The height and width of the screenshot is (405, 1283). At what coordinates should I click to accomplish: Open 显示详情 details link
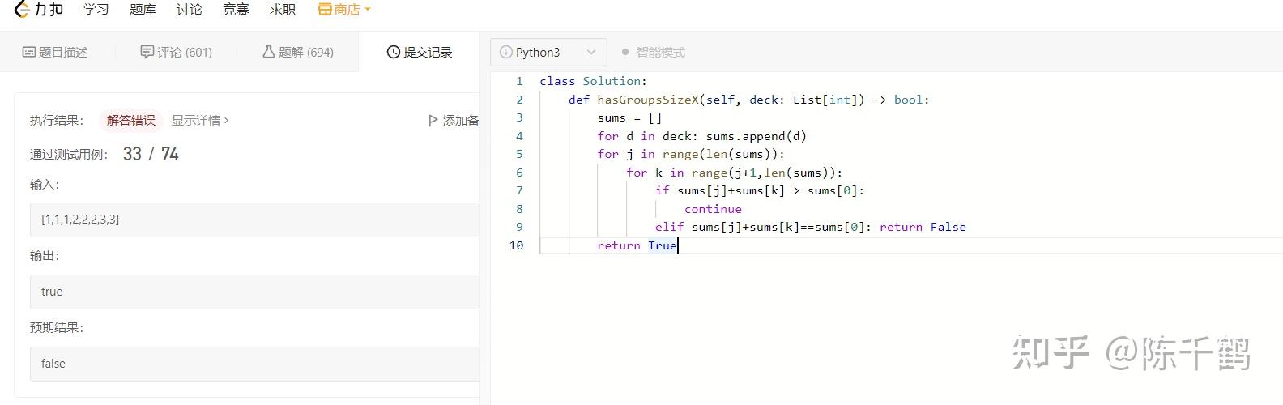tap(200, 120)
